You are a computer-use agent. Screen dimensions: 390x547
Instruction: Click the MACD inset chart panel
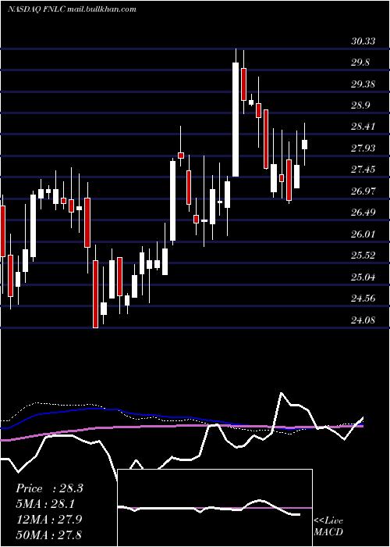click(214, 508)
